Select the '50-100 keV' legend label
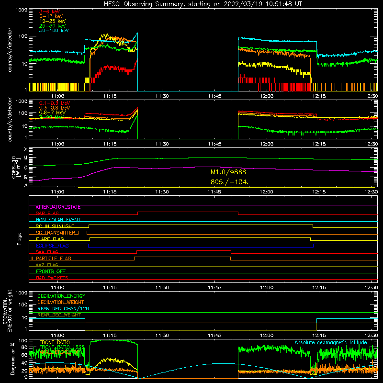The height and width of the screenshot is (383, 383). click(x=54, y=30)
